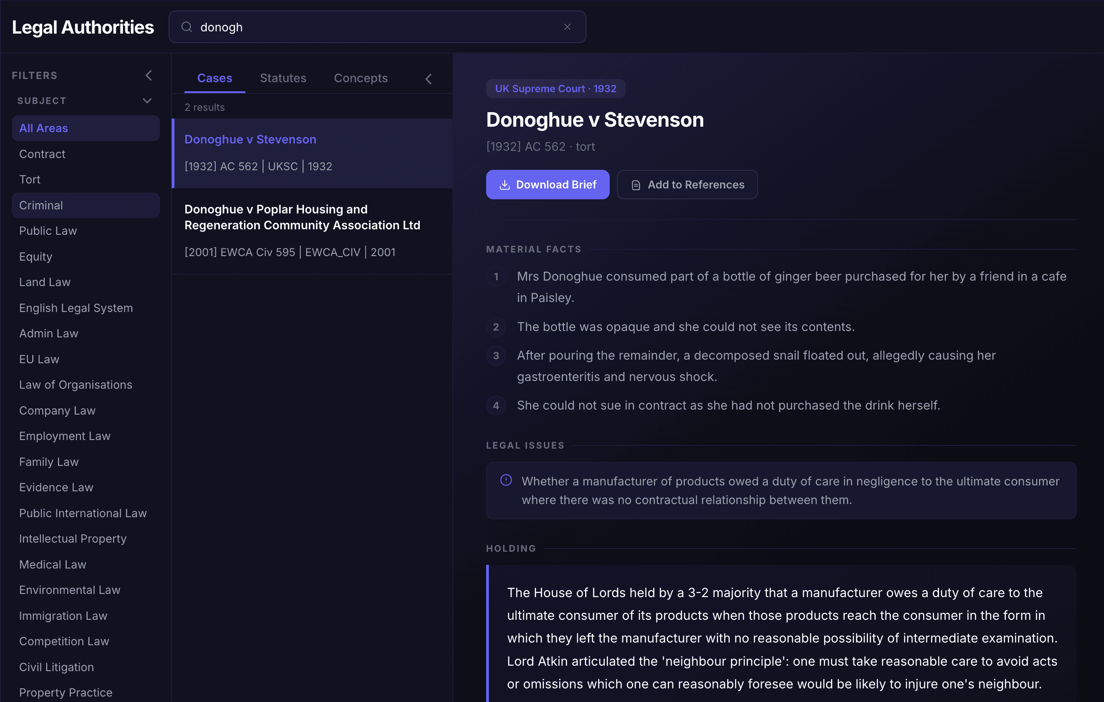Filter by Law of Organisations
The width and height of the screenshot is (1104, 702).
[x=86, y=385]
